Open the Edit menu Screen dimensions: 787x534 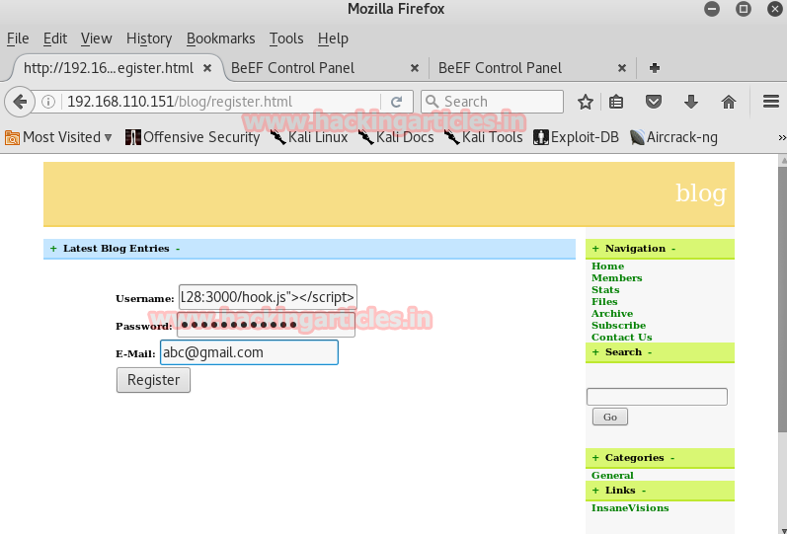(x=54, y=38)
